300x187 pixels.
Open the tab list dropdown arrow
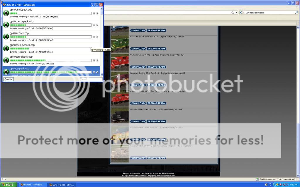pos(298,23)
